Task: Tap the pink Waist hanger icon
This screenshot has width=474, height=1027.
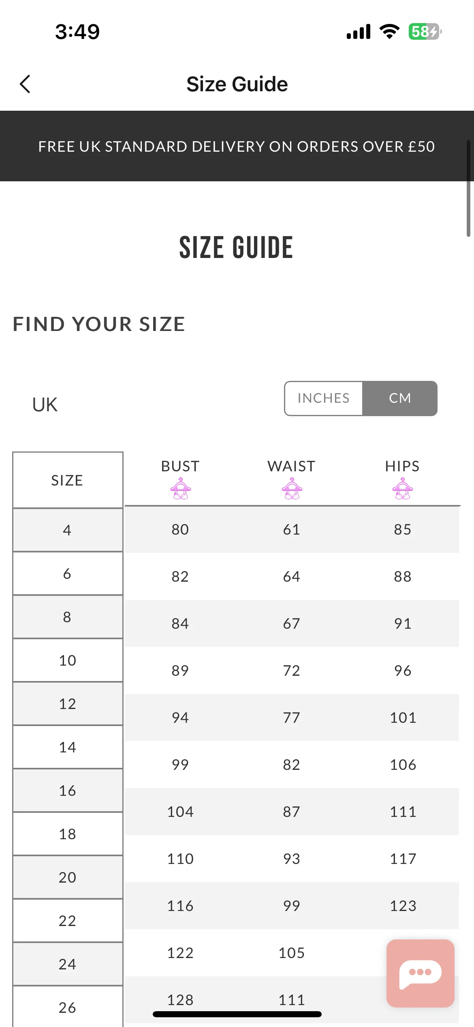Action: tap(292, 488)
